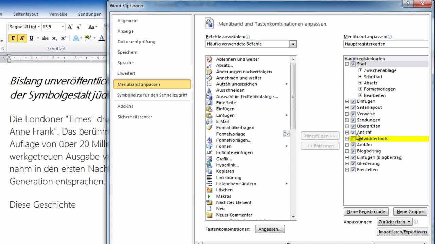The height and width of the screenshot is (244, 435).
Task: Toggle the Add-Ins tab checkbox
Action: coord(353,145)
